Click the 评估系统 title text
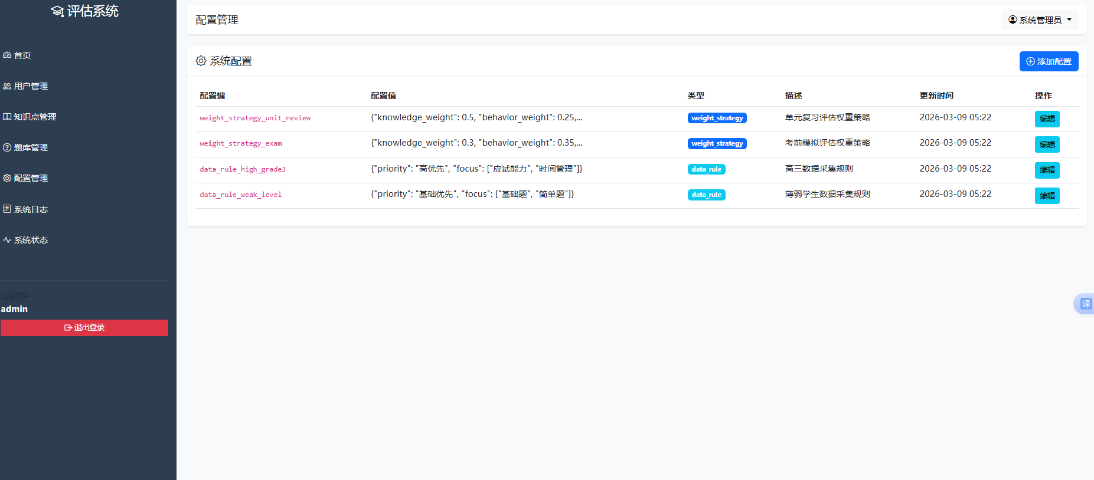This screenshot has width=1094, height=480. coord(93,11)
